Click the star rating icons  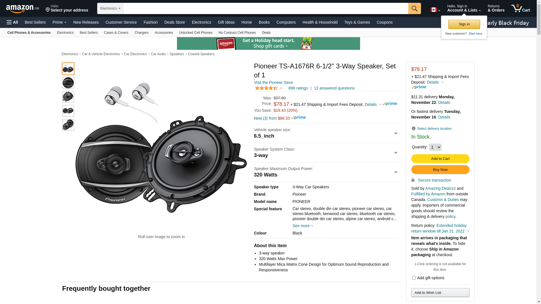tap(266, 88)
